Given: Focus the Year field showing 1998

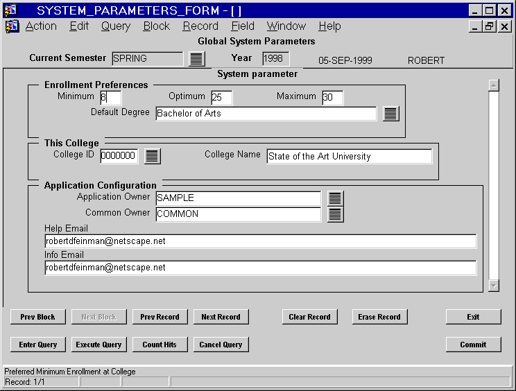Looking at the screenshot, I should [x=276, y=59].
